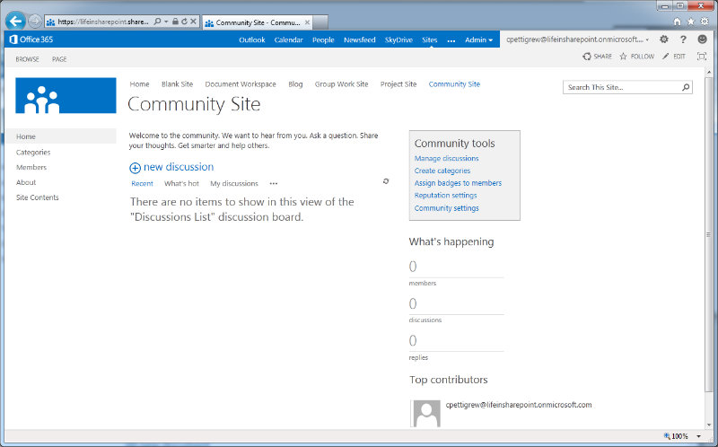The image size is (718, 447).
Task: Open SkyDrive from the top navigation
Action: [398, 39]
